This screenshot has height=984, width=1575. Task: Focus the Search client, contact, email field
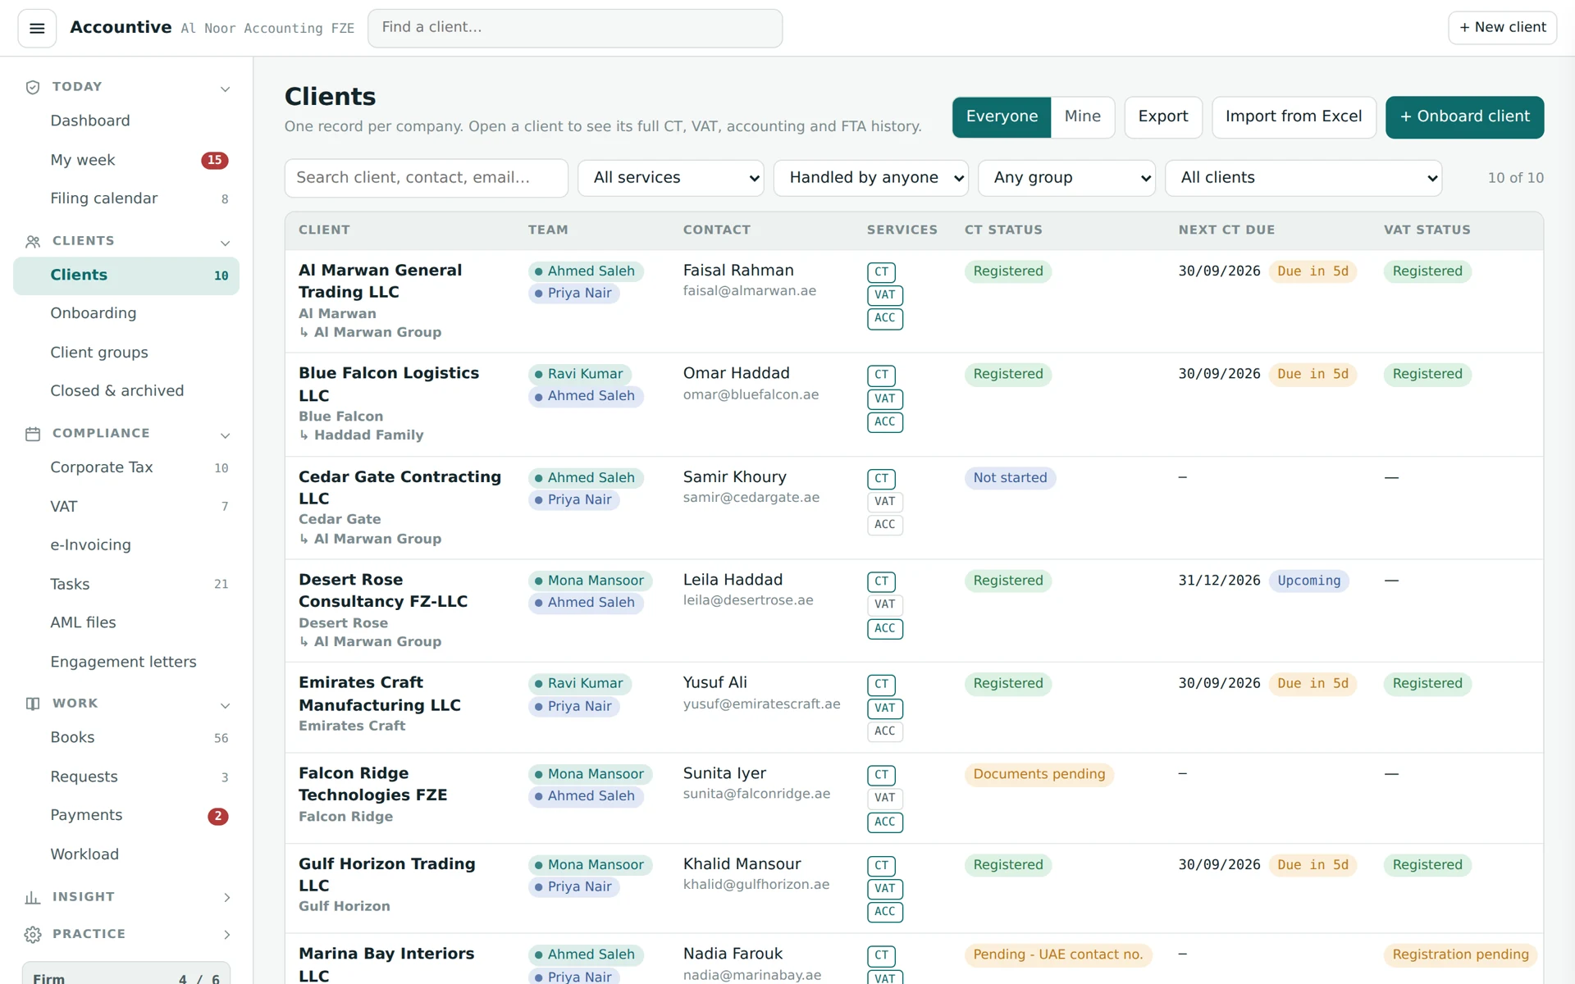pyautogui.click(x=426, y=178)
